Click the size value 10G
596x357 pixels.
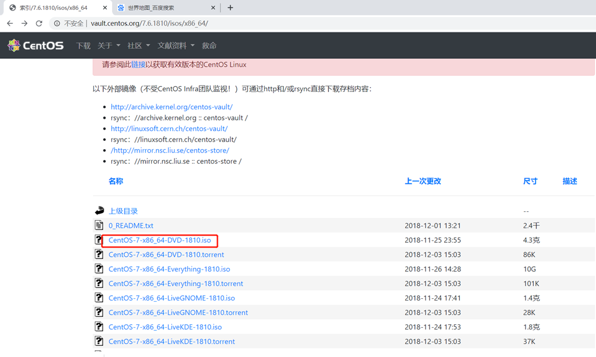[x=530, y=269]
